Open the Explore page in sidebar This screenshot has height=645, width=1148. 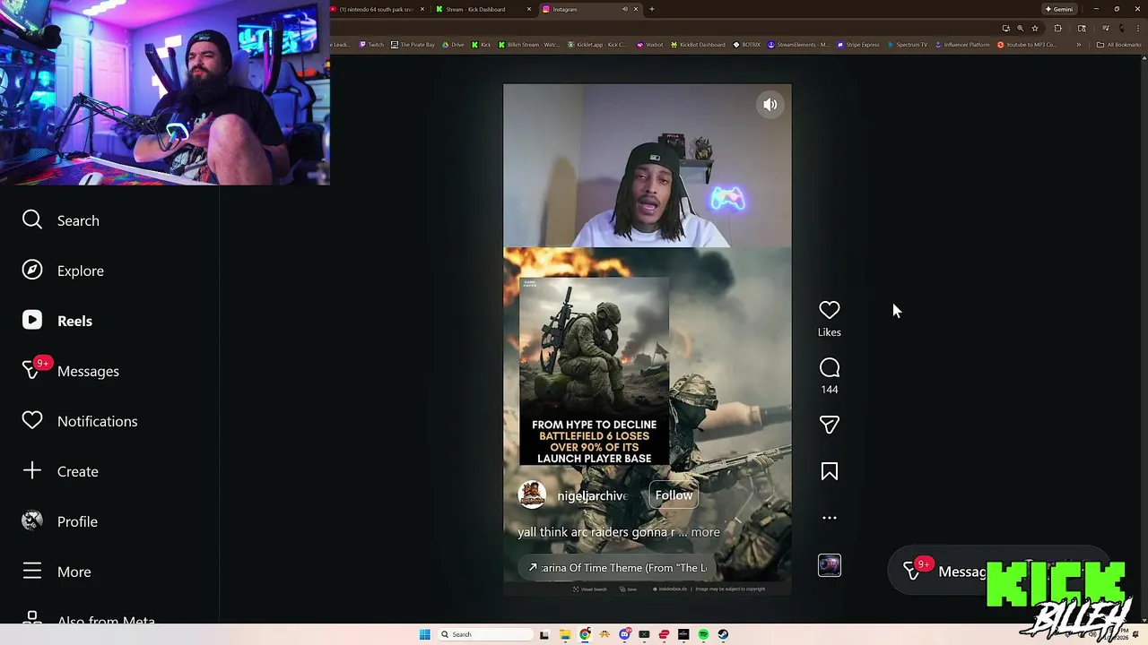point(63,271)
